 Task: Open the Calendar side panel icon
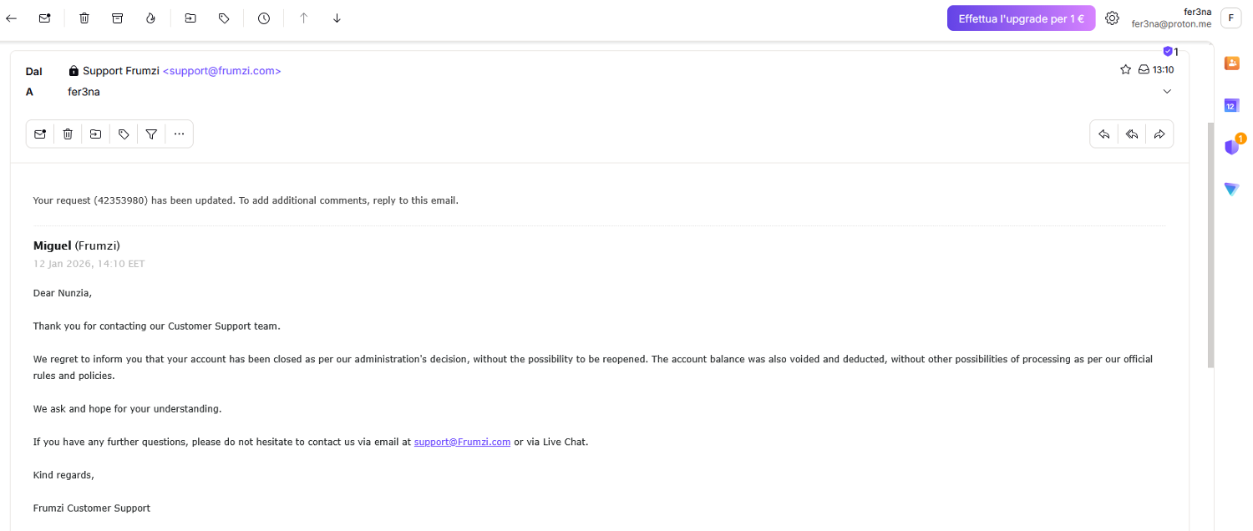[1231, 105]
